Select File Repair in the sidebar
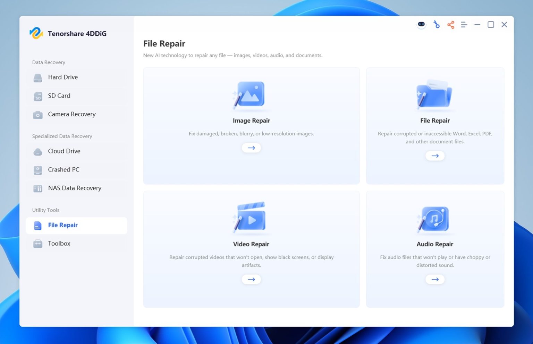This screenshot has height=344, width=533. (77, 225)
